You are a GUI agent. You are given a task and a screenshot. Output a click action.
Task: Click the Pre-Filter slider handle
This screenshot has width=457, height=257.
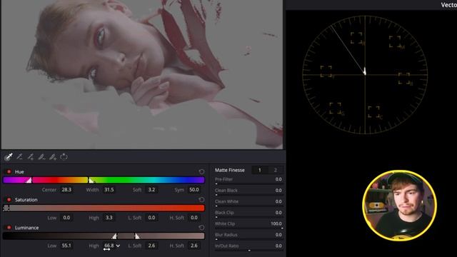point(216,184)
